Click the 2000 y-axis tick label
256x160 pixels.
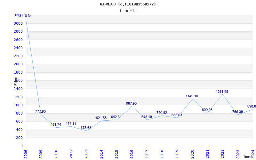click(x=19, y=64)
